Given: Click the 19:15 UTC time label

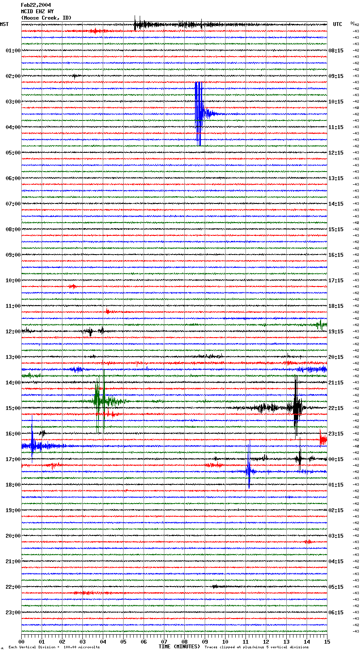Looking at the screenshot, I should (336, 332).
